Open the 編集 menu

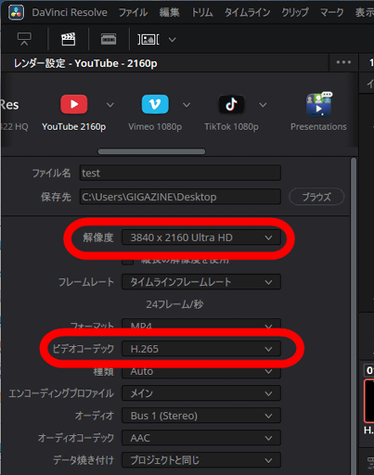coord(170,13)
